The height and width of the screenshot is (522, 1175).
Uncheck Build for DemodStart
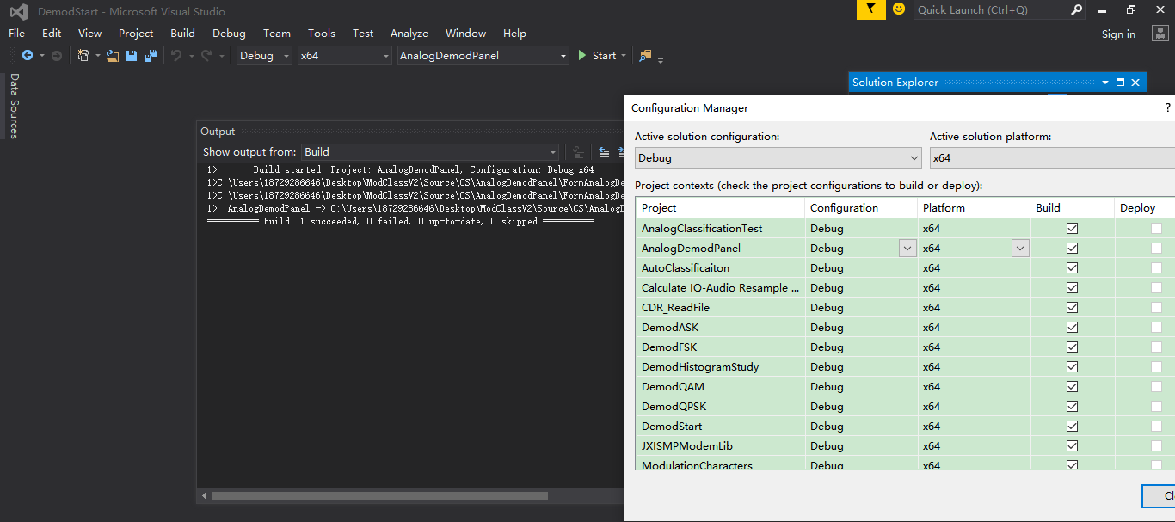coord(1072,427)
